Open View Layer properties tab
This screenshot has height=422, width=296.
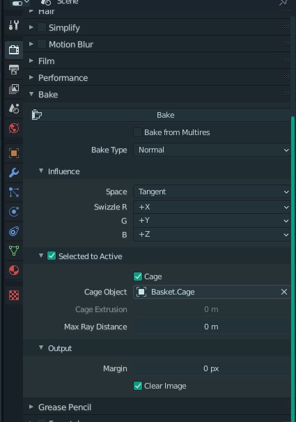point(14,89)
